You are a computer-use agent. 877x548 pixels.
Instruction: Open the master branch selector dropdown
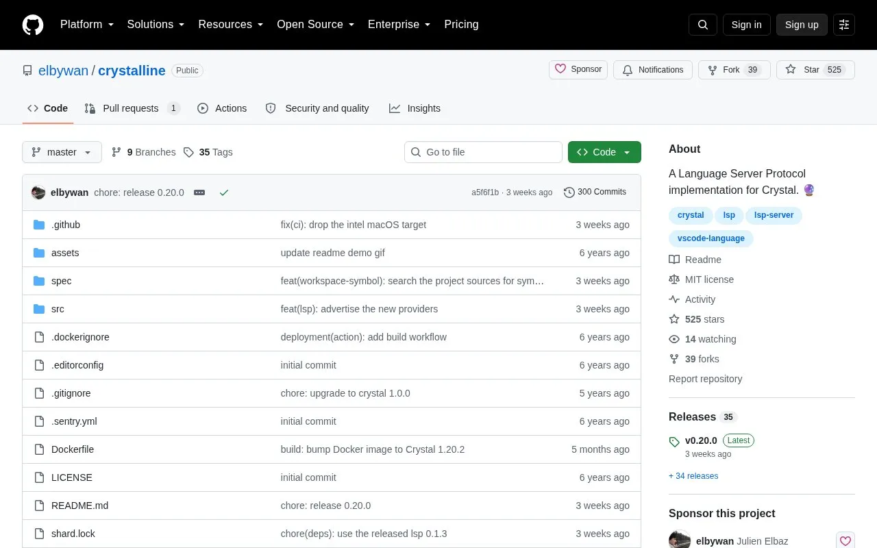coord(62,152)
